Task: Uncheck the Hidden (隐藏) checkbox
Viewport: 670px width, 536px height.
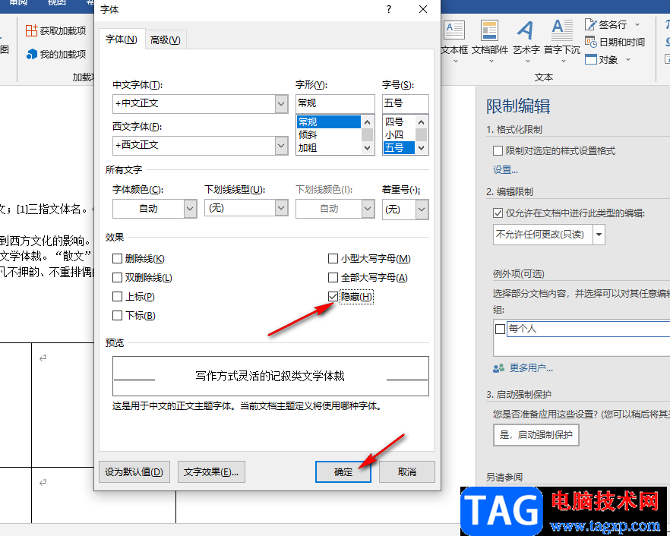Action: (x=333, y=296)
